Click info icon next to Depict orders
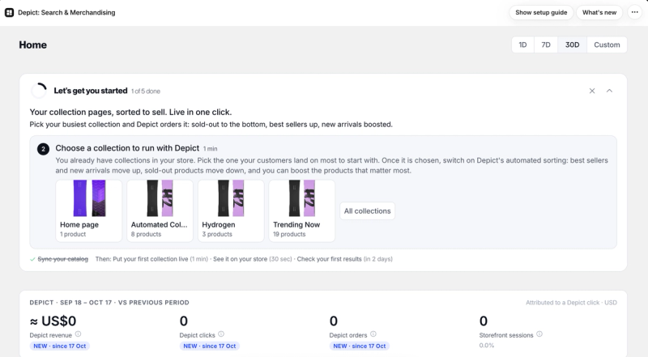 click(373, 334)
